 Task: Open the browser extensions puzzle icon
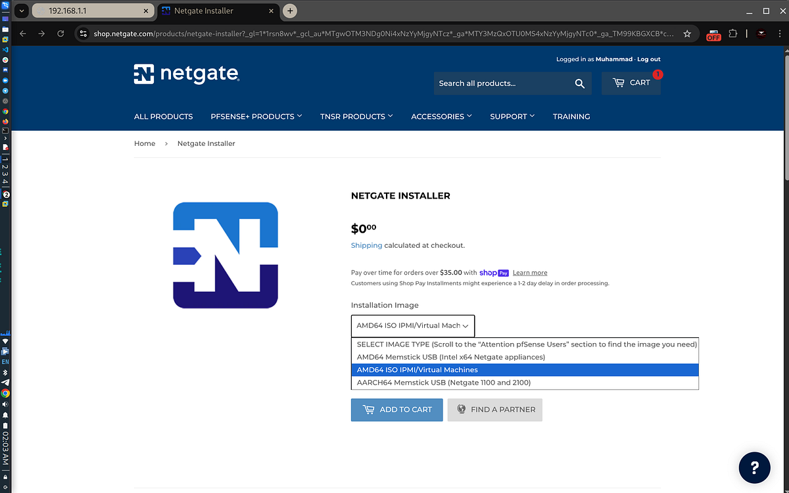pyautogui.click(x=733, y=34)
